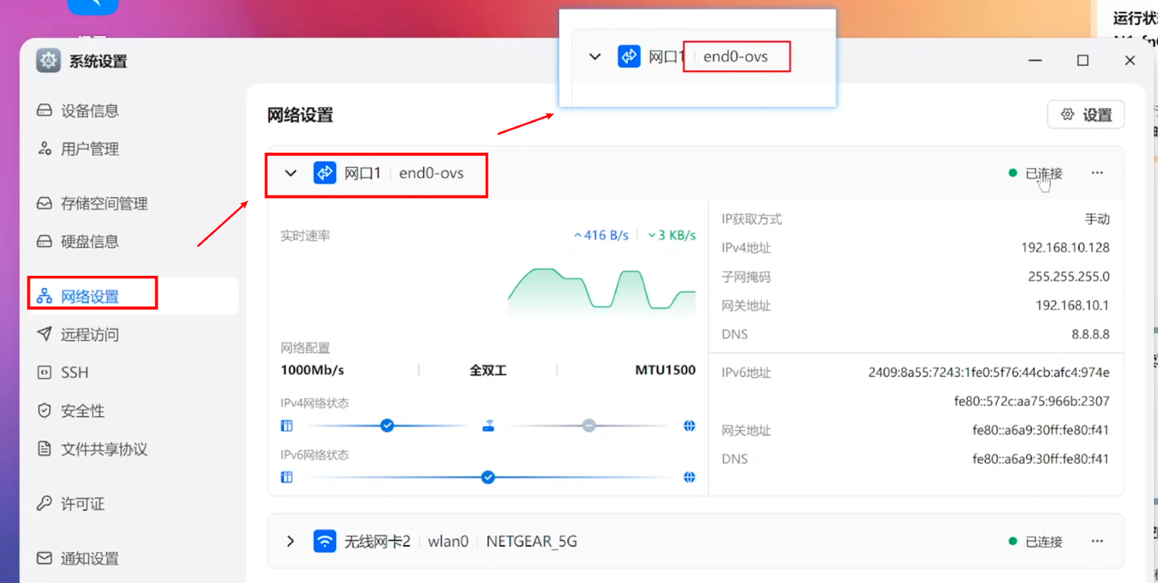
Task: Click the IPv6 checkmark status node
Action: click(x=488, y=477)
